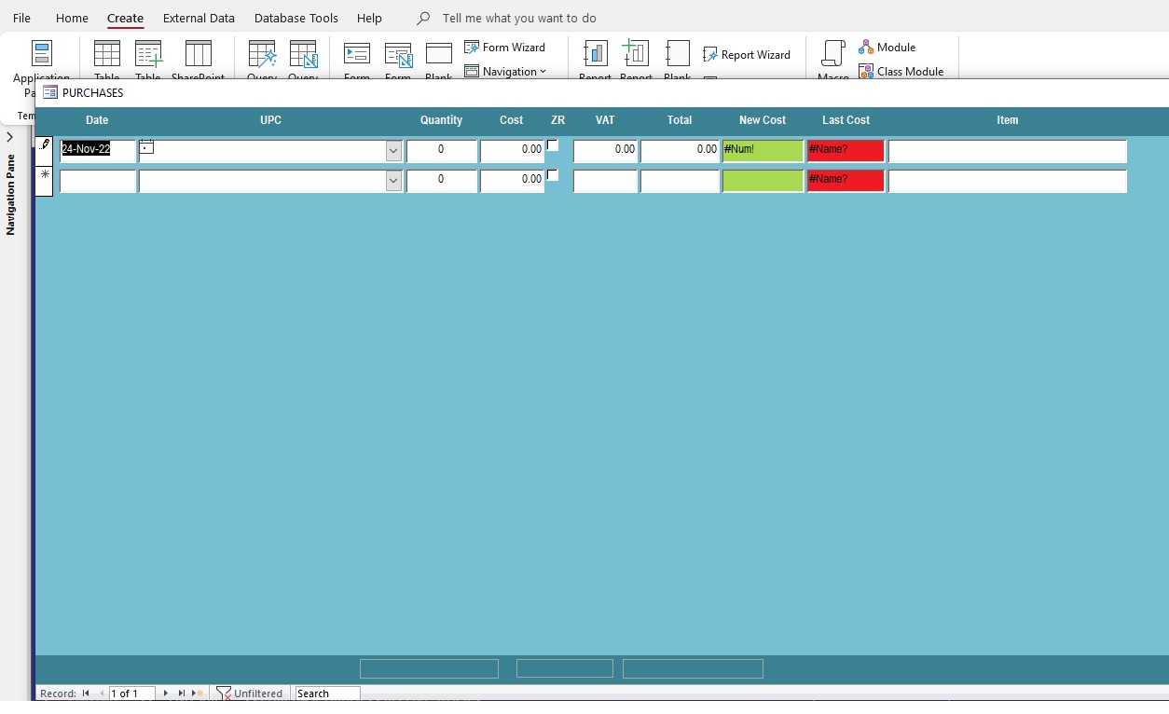Screen dimensions: 1169x714
Task: Create a new Table from ribbon
Action: coord(107,53)
